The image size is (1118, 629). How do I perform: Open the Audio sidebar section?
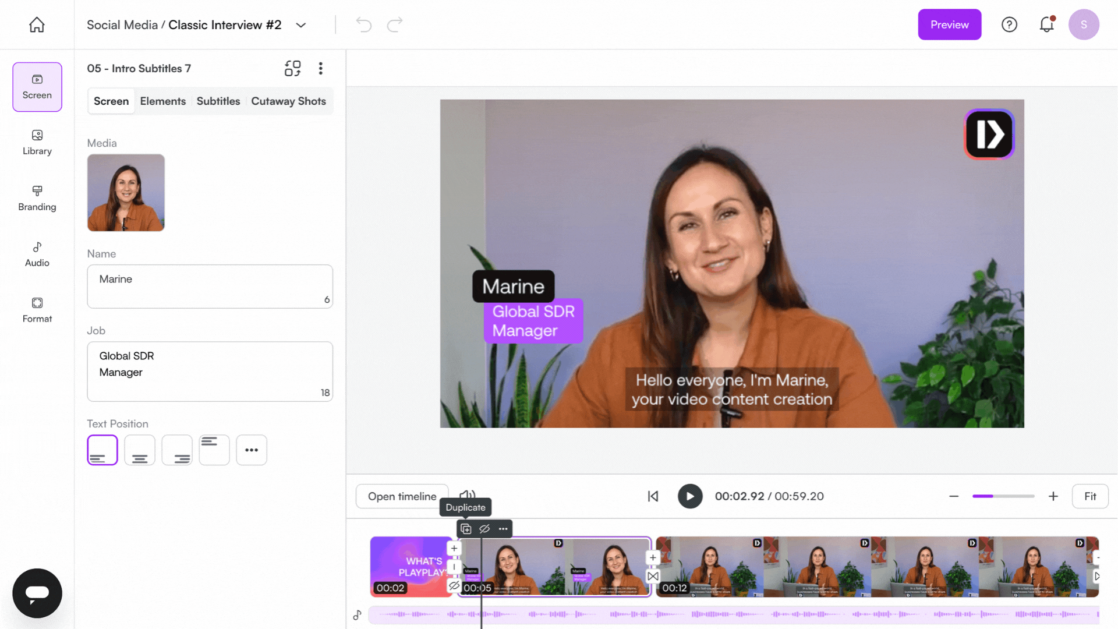[x=37, y=254]
